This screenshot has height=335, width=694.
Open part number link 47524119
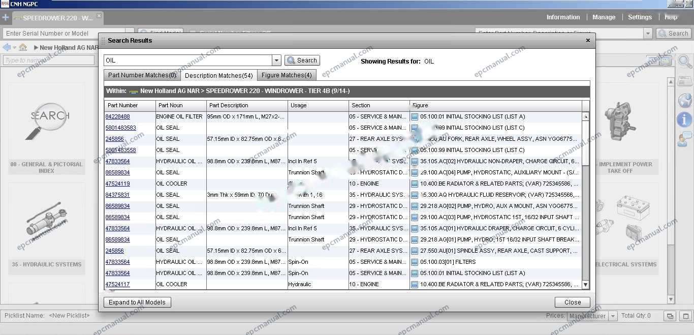coord(117,184)
